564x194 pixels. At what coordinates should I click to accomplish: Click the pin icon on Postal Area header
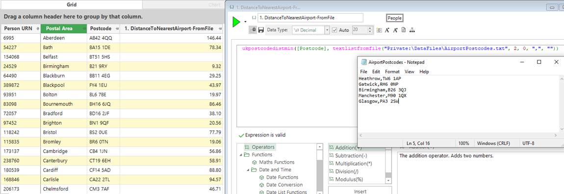click(84, 28)
